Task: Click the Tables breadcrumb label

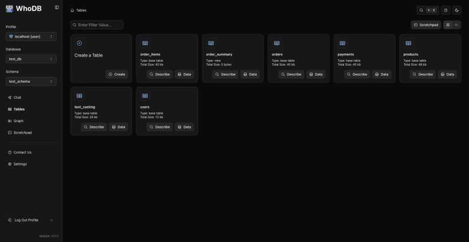Action: [x=81, y=10]
